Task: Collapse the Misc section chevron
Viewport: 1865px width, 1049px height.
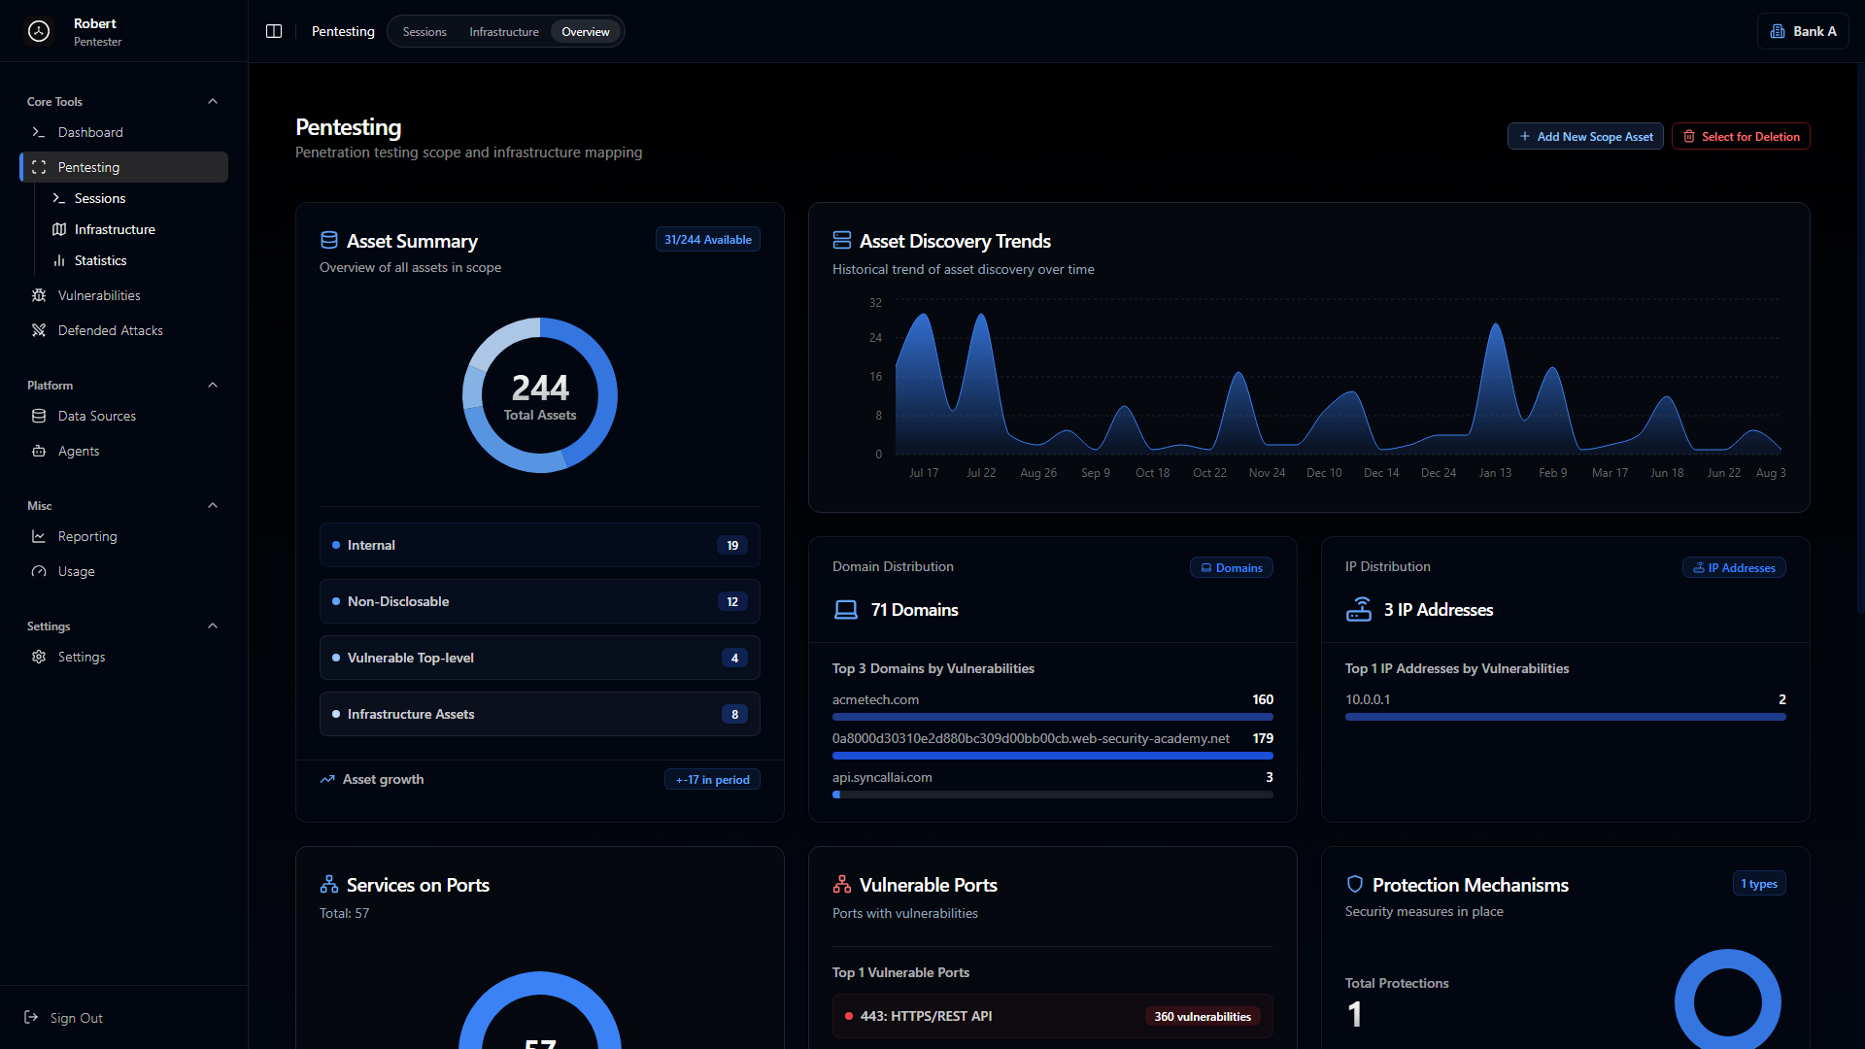Action: (x=213, y=505)
